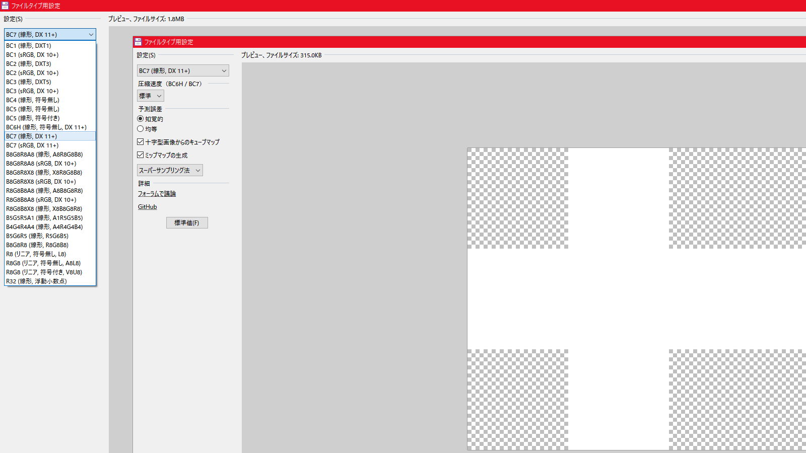Click the save icon in inner window title bar
This screenshot has width=806, height=453.
click(x=138, y=42)
